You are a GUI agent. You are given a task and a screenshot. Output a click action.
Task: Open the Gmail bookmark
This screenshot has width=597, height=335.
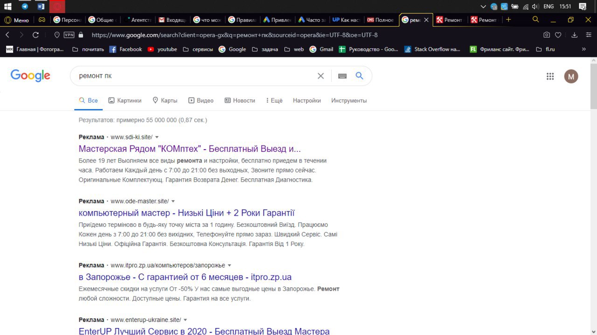click(321, 49)
